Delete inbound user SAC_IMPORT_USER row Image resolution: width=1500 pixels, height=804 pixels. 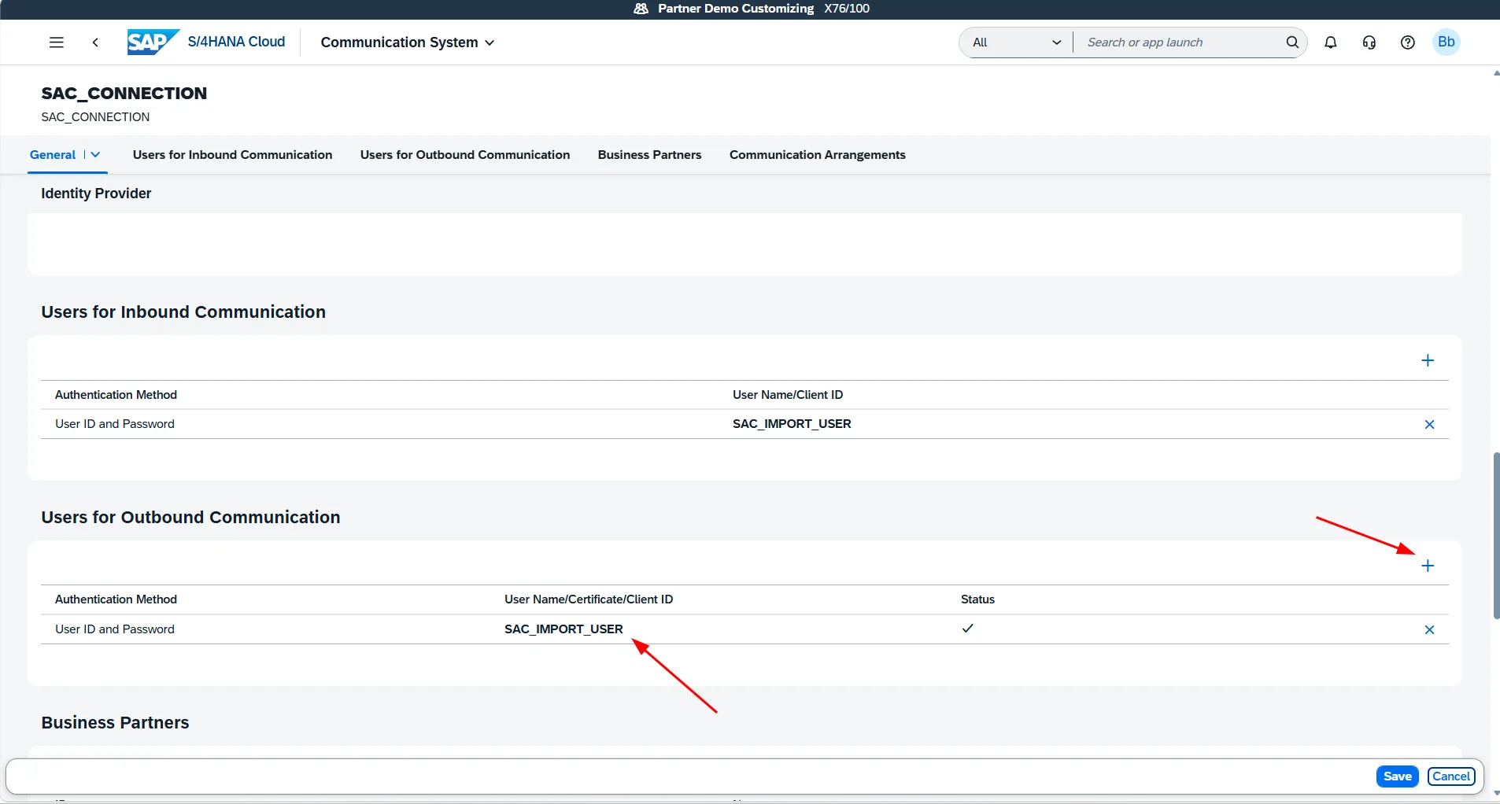click(1429, 424)
